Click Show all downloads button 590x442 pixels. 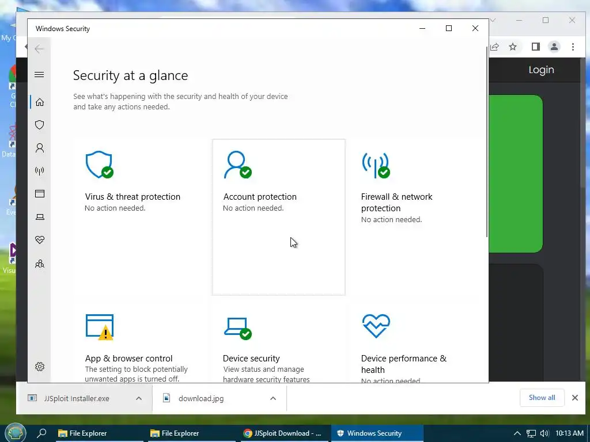(542, 398)
